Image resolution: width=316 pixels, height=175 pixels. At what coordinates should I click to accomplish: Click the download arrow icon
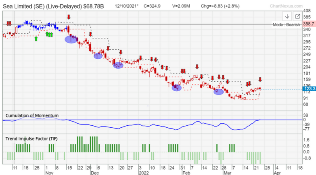pos(287,16)
